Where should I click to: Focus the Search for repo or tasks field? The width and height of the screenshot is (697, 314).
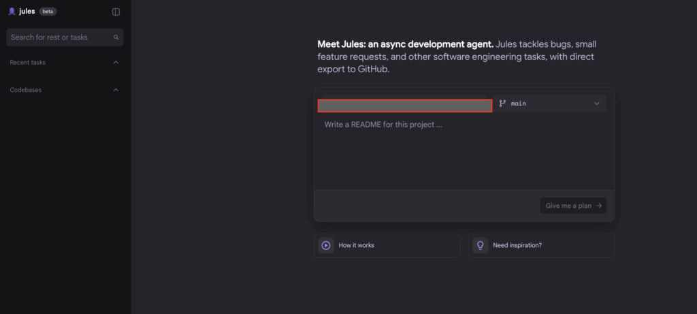pyautogui.click(x=58, y=37)
